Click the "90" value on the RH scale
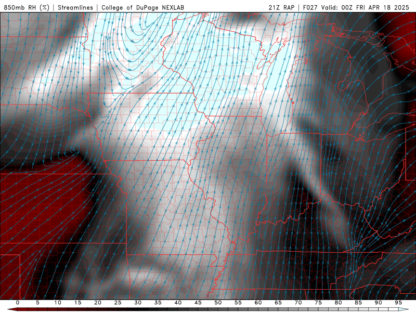 coord(378,303)
